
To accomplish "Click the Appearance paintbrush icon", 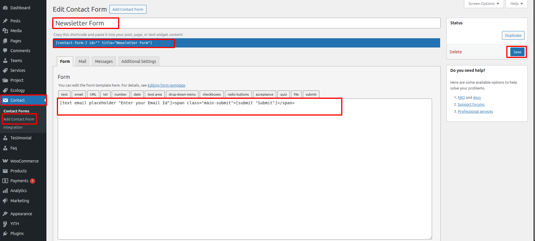I will point(5,214).
